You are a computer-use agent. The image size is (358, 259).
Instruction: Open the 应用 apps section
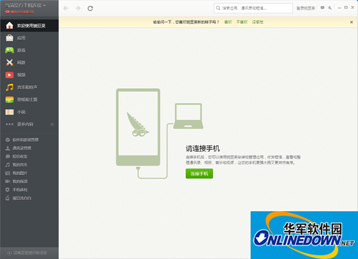(29, 38)
